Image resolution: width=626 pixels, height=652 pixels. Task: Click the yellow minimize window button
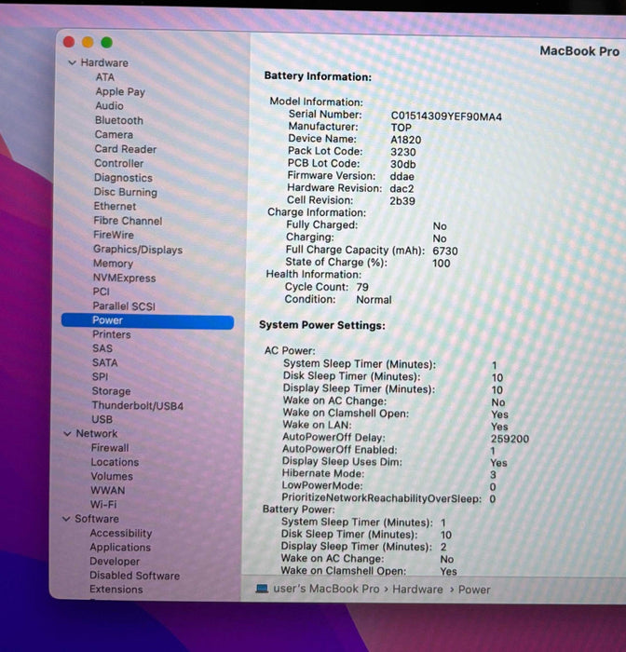pyautogui.click(x=88, y=42)
